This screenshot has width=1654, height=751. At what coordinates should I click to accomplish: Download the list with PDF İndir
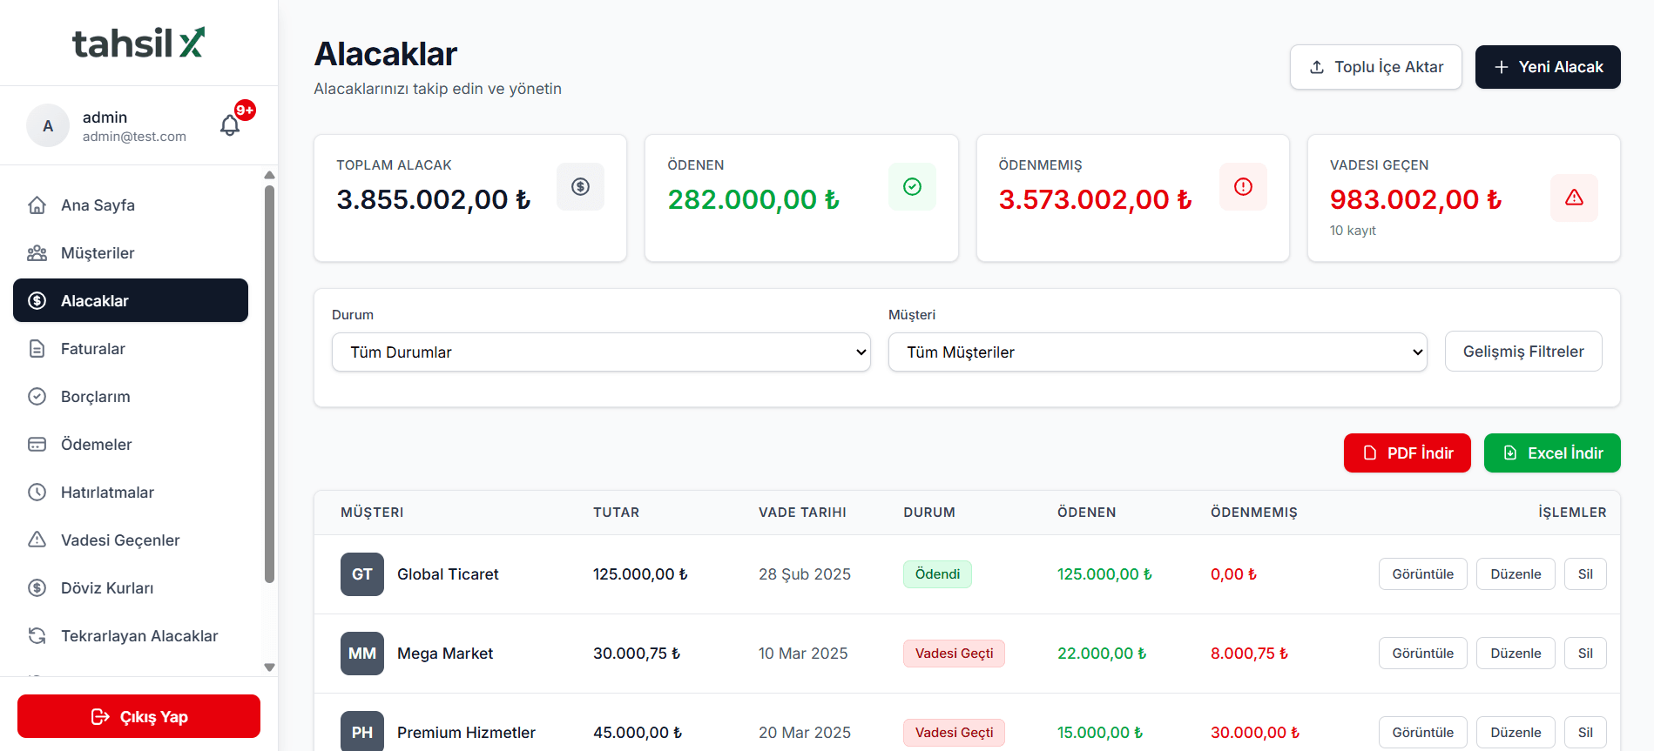point(1407,453)
